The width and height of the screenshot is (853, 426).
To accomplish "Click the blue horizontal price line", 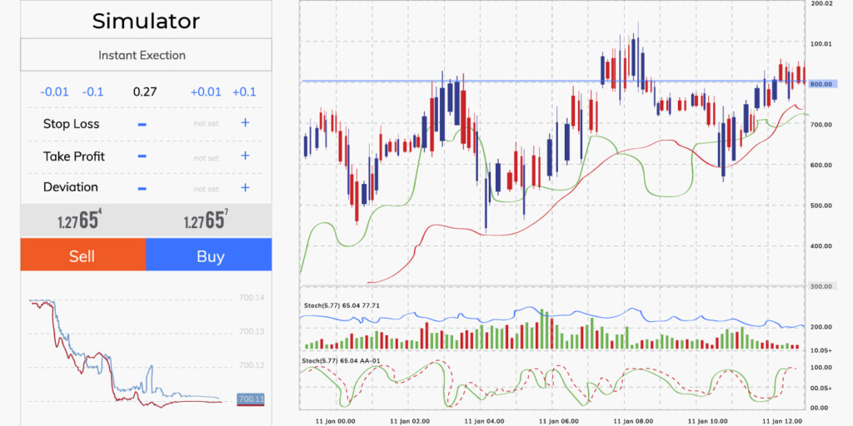I will pyautogui.click(x=500, y=81).
